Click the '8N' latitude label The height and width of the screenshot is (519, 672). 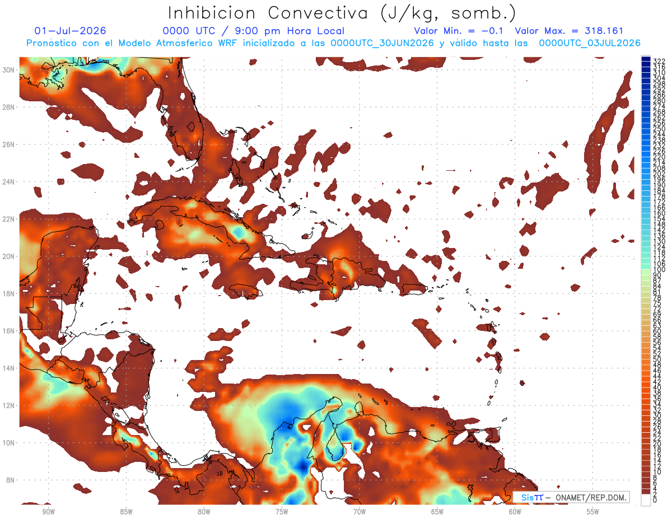(11, 480)
